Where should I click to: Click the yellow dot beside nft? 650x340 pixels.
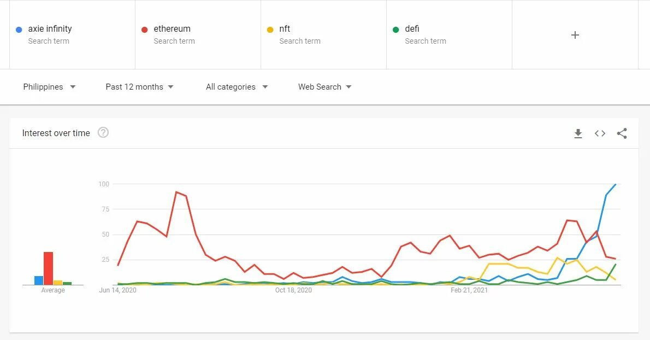tap(270, 30)
